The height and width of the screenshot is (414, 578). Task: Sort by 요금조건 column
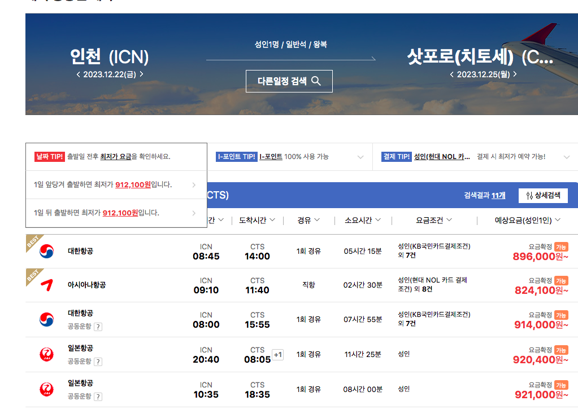pyautogui.click(x=434, y=220)
